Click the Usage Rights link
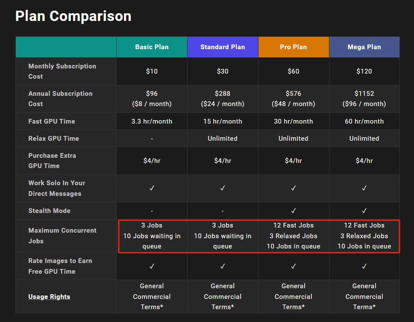Viewport: 414px width, 322px height. pyautogui.click(x=49, y=297)
